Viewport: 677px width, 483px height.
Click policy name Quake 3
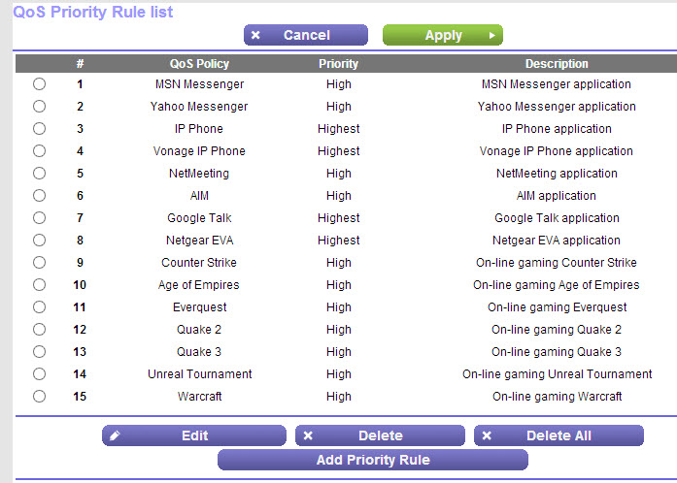199,352
